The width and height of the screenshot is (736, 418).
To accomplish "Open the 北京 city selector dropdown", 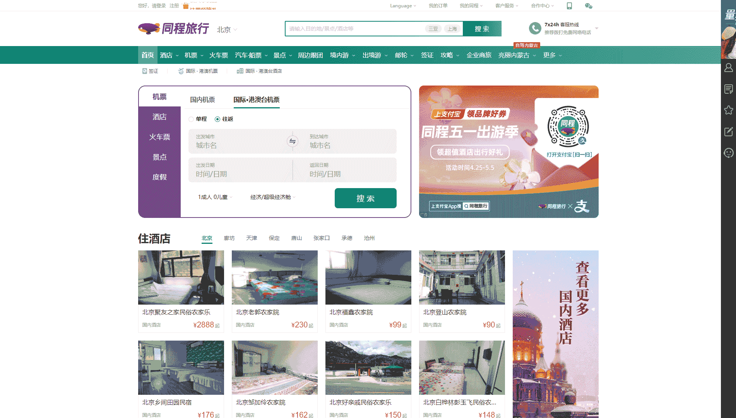I will tap(227, 30).
